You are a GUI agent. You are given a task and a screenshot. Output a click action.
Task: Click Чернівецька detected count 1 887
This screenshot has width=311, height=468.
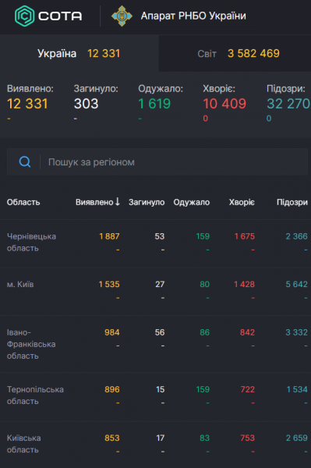point(109,236)
